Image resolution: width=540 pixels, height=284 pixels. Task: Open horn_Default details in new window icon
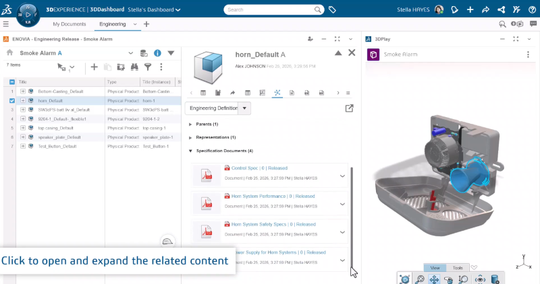point(349,108)
